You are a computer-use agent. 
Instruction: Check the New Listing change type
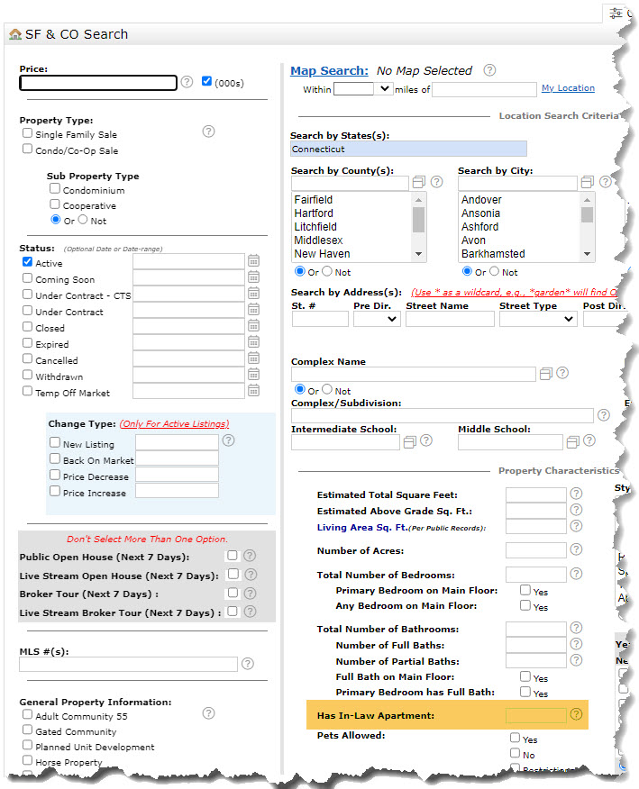point(55,442)
